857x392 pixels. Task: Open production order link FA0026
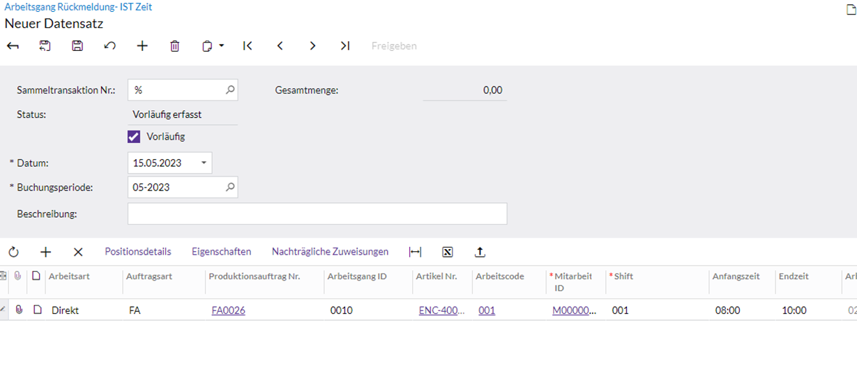(228, 310)
